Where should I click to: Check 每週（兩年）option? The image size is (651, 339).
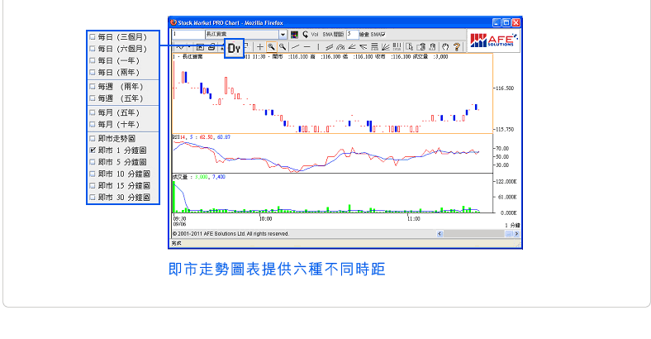[x=93, y=87]
